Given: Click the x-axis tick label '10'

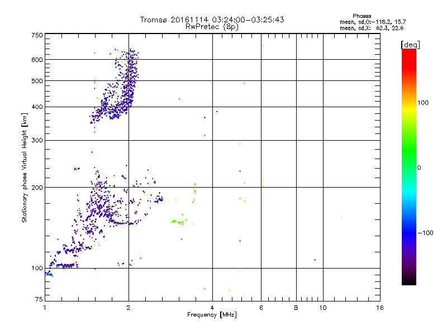Looking at the screenshot, I should pyautogui.click(x=323, y=308).
